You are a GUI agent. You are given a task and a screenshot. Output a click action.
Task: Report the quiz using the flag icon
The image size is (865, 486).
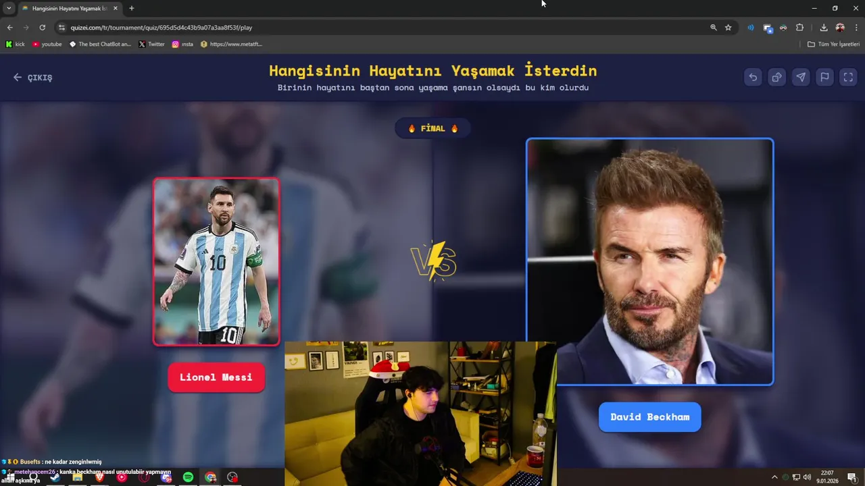[824, 77]
